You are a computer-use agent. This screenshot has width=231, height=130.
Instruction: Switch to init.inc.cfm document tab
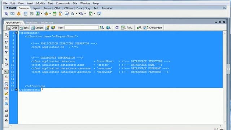pyautogui.click(x=47, y=22)
